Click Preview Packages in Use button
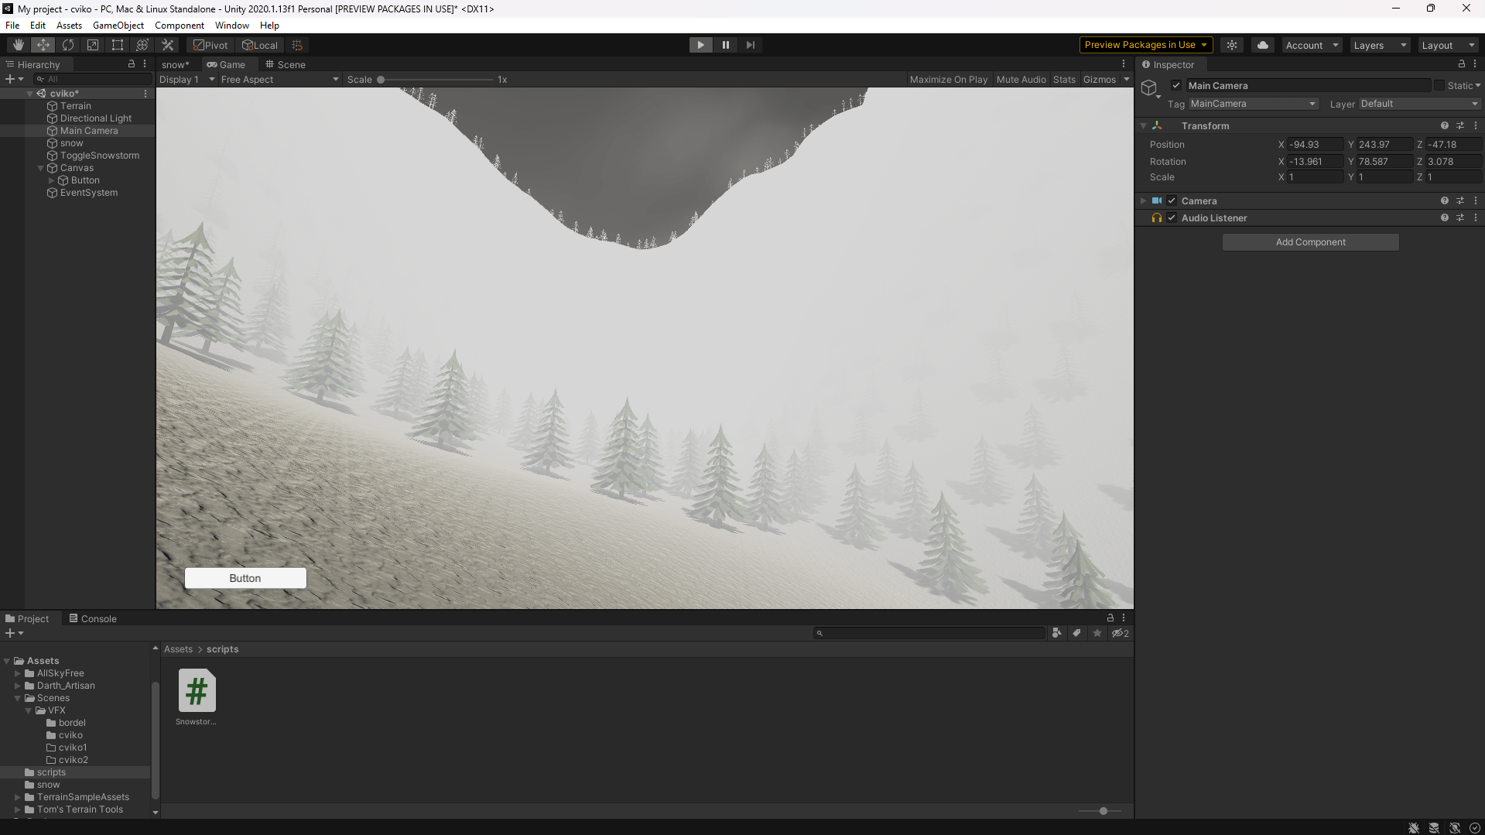The image size is (1485, 835). tap(1145, 45)
